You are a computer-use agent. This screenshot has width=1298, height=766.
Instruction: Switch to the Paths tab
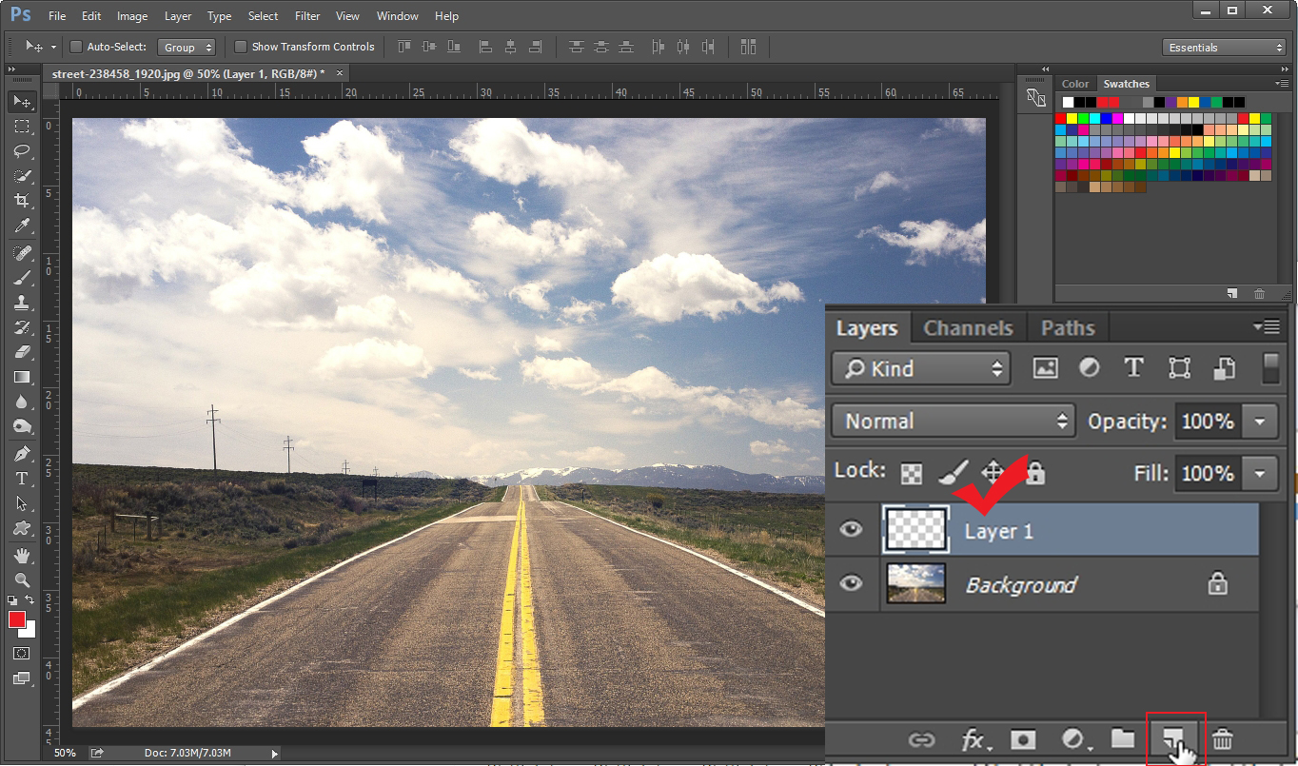1068,327
